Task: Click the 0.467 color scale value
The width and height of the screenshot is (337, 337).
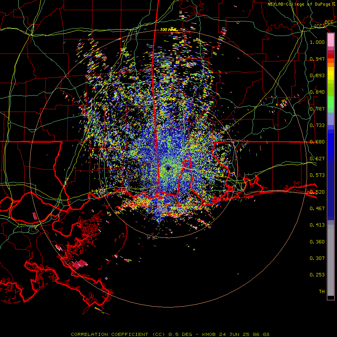Action: [x=317, y=209]
